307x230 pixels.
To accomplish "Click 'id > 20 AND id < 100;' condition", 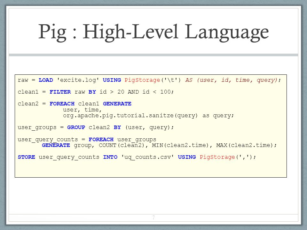I will click(x=137, y=92).
